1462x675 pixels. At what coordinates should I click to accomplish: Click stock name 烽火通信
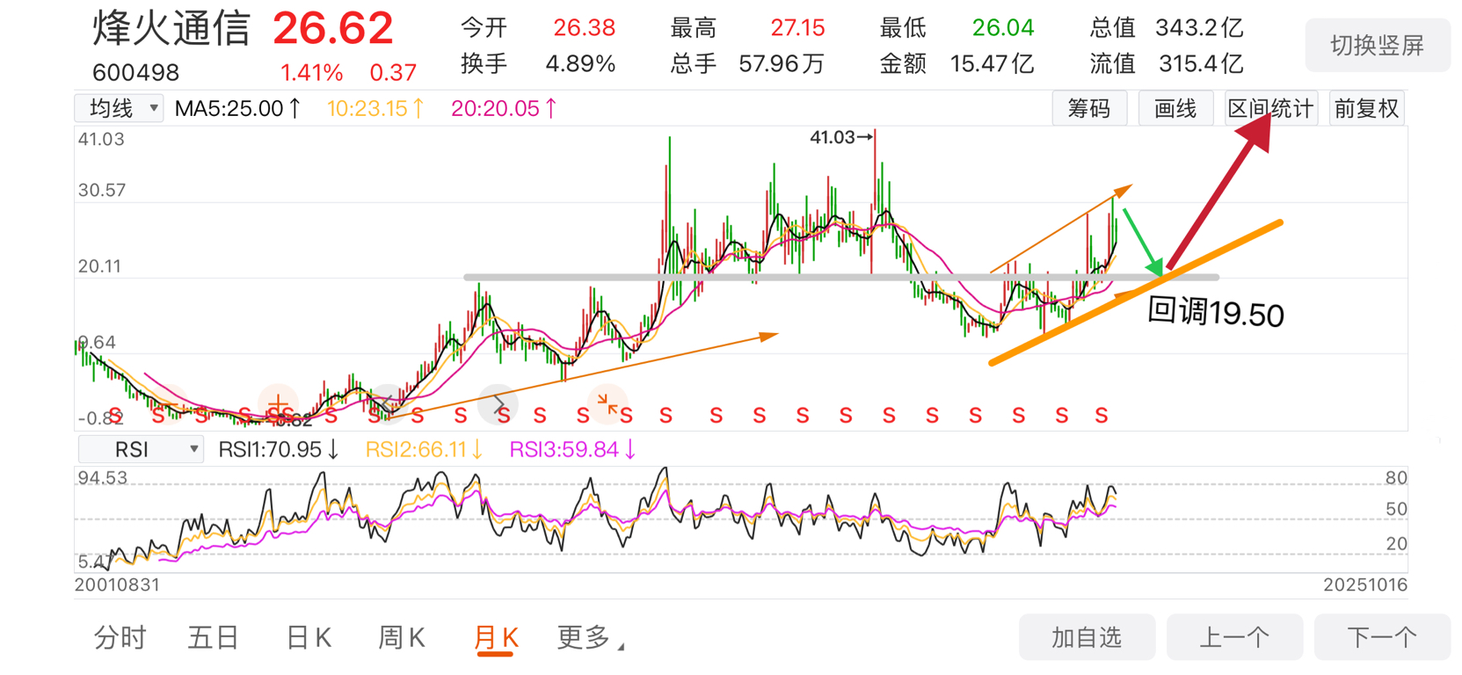click(x=172, y=28)
